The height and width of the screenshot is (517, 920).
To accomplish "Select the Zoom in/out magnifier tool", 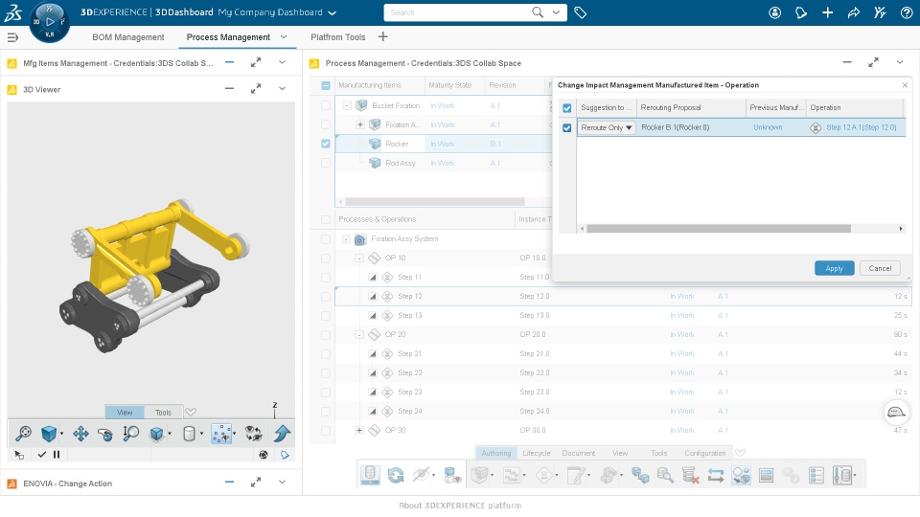I will [x=130, y=433].
